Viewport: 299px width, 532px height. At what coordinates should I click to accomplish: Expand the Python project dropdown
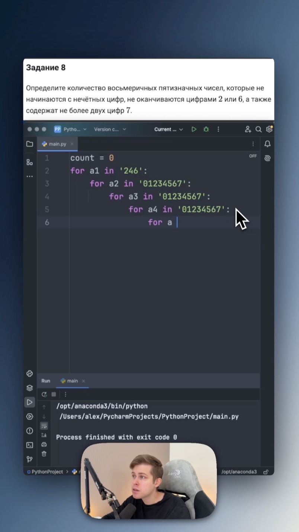(x=70, y=129)
